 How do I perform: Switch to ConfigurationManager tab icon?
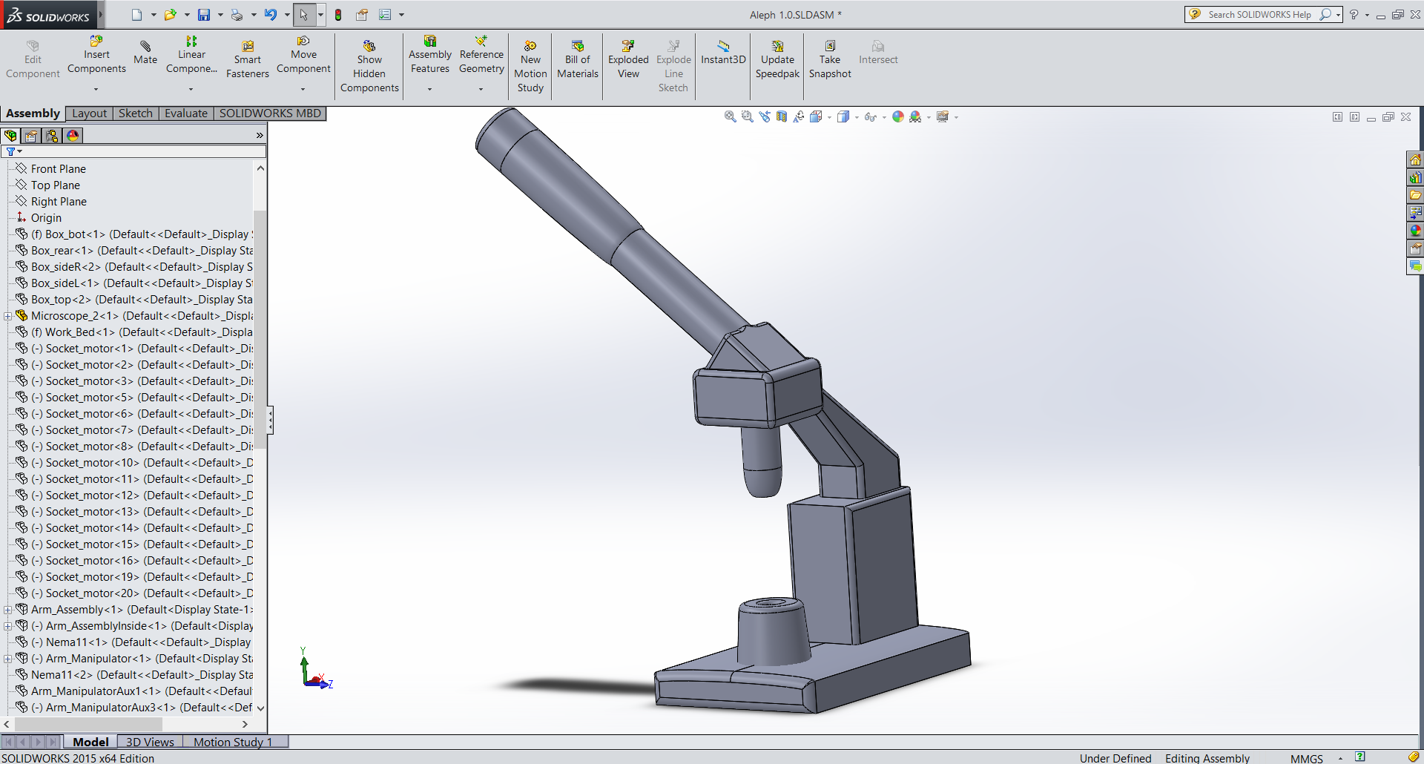point(52,136)
